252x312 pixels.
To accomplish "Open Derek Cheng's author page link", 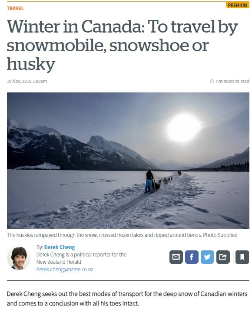I will (x=60, y=247).
